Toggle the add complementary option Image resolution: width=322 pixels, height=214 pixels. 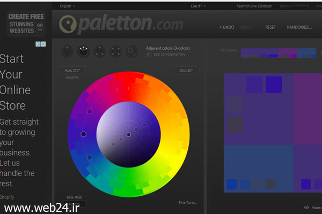click(x=149, y=55)
